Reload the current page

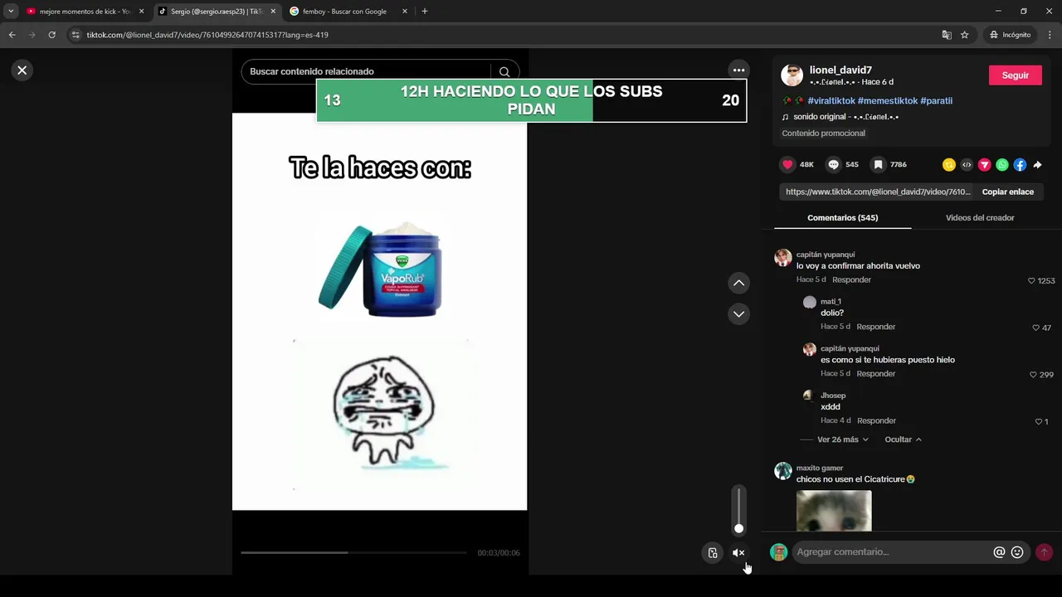point(51,35)
